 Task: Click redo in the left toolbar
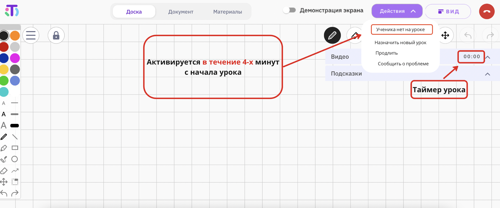coord(15,193)
